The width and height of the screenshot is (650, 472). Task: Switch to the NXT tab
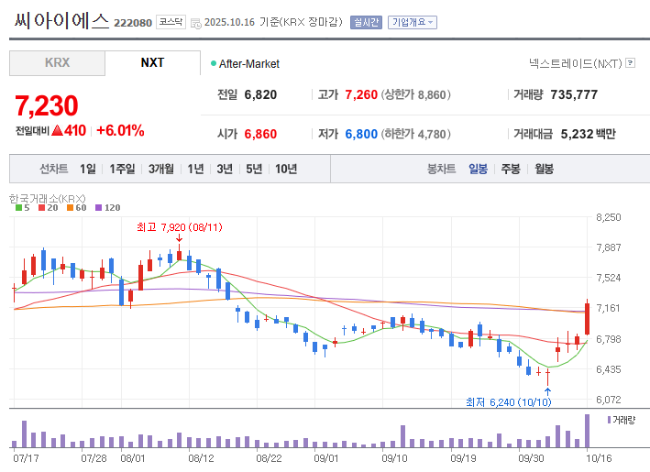coord(152,63)
